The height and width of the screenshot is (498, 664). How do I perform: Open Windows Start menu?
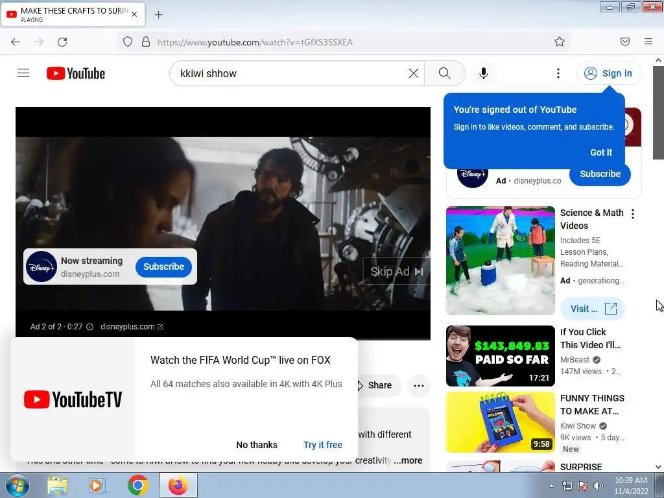16,485
